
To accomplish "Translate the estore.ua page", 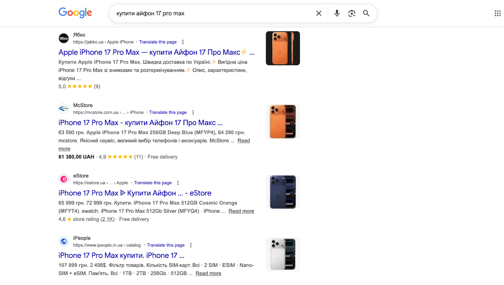I will pos(153,183).
